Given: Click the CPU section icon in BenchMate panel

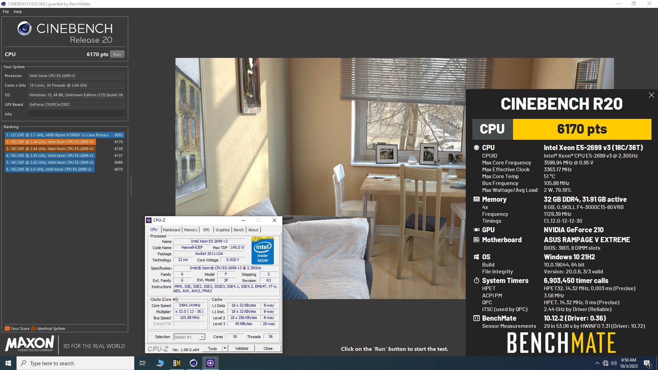Looking at the screenshot, I should [476, 148].
